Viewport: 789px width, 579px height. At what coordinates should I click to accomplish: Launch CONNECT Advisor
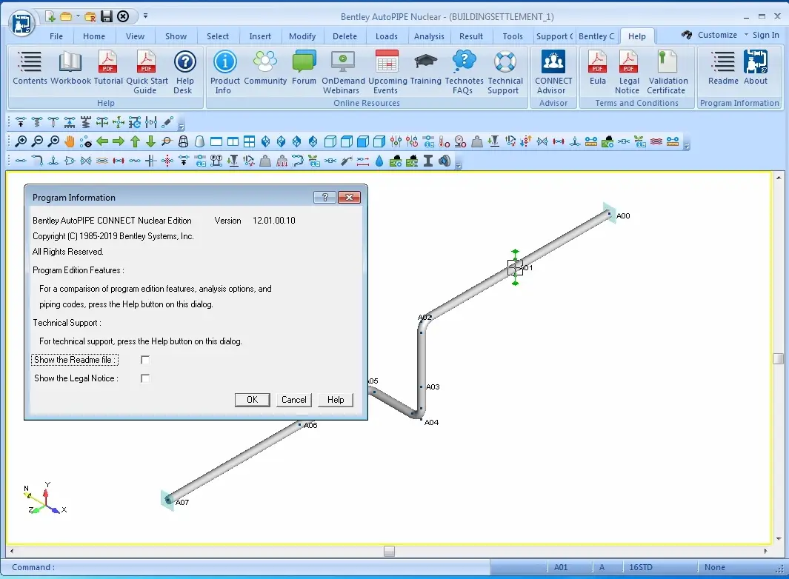(x=553, y=73)
